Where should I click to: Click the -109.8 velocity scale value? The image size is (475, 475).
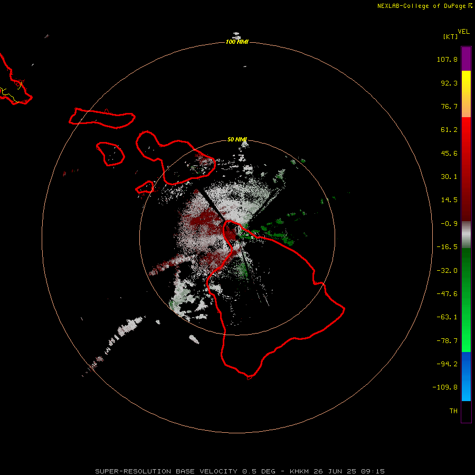click(x=445, y=387)
